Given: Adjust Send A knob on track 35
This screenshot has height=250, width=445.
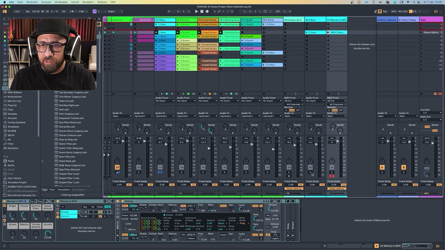Looking at the screenshot, I should pos(204,127).
